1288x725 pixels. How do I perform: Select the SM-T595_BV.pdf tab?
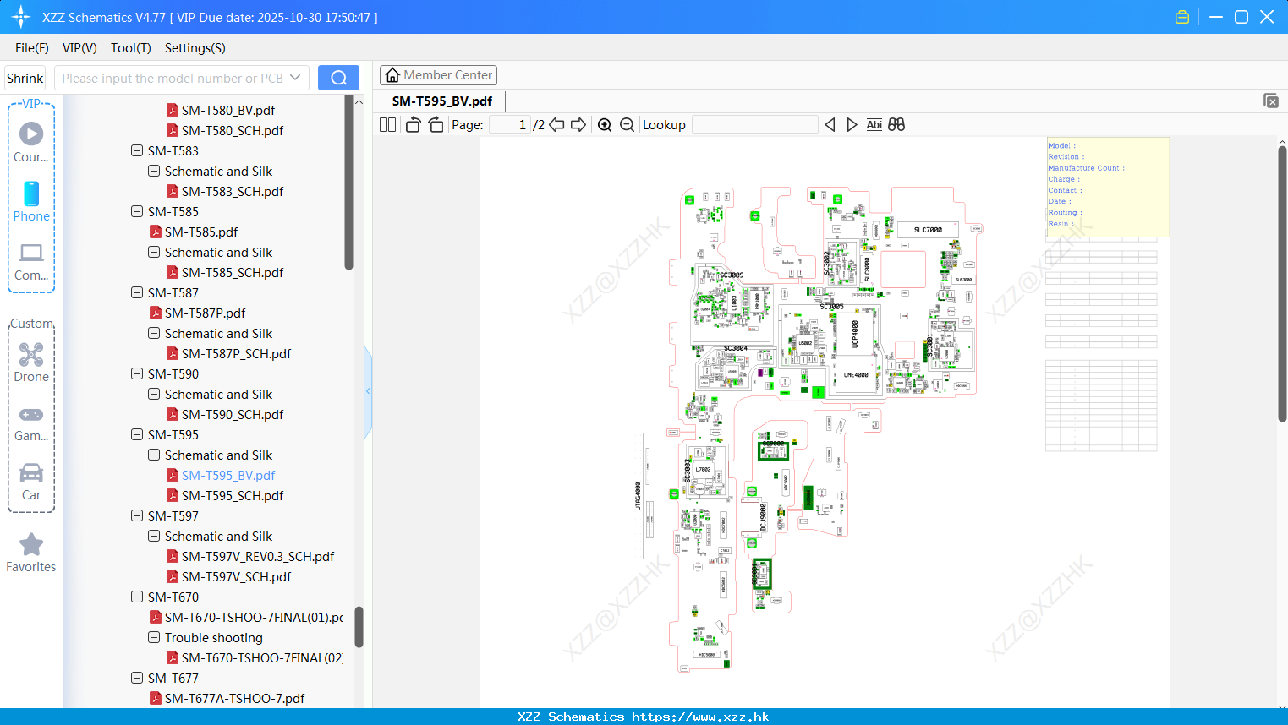point(442,101)
